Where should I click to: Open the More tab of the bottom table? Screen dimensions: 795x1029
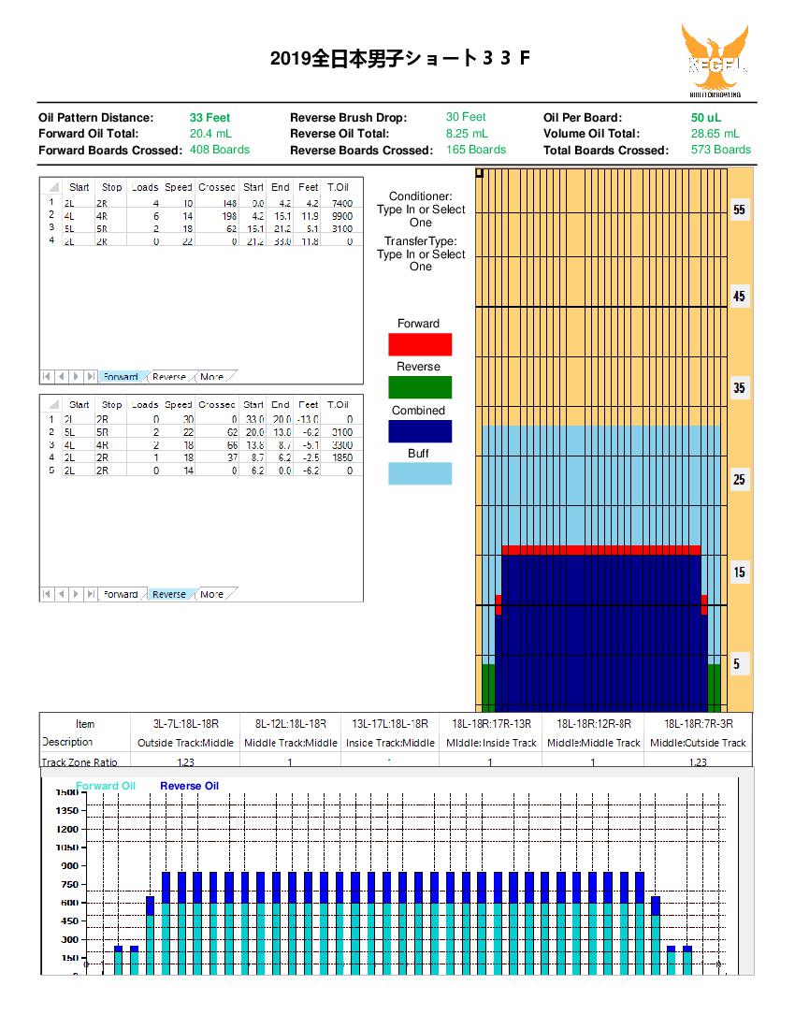[212, 594]
